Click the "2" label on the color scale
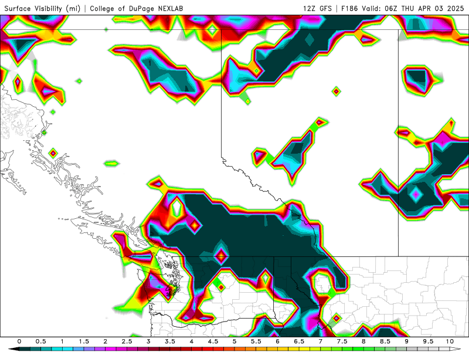 (106, 341)
